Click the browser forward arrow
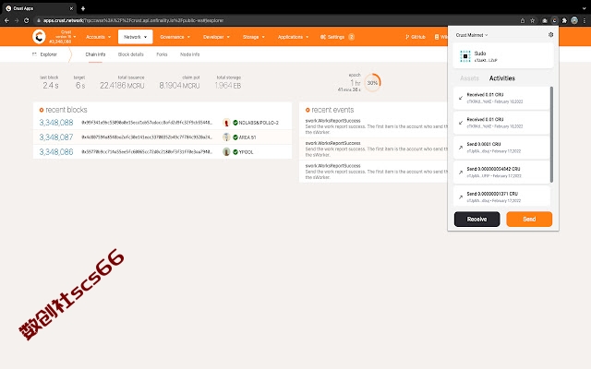This screenshot has width=591, height=369. pyautogui.click(x=17, y=20)
